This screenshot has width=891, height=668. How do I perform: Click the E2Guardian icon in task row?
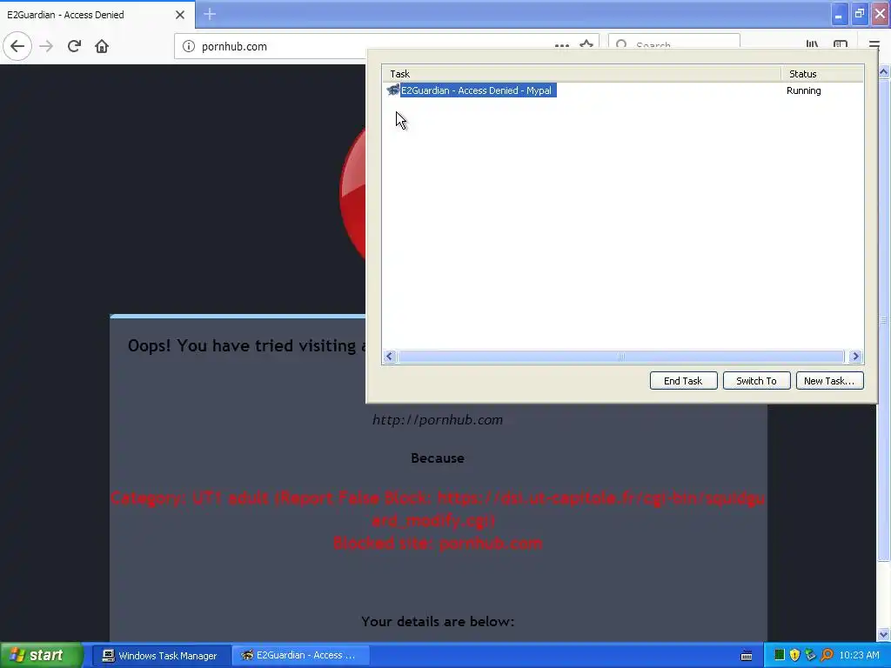(x=392, y=90)
